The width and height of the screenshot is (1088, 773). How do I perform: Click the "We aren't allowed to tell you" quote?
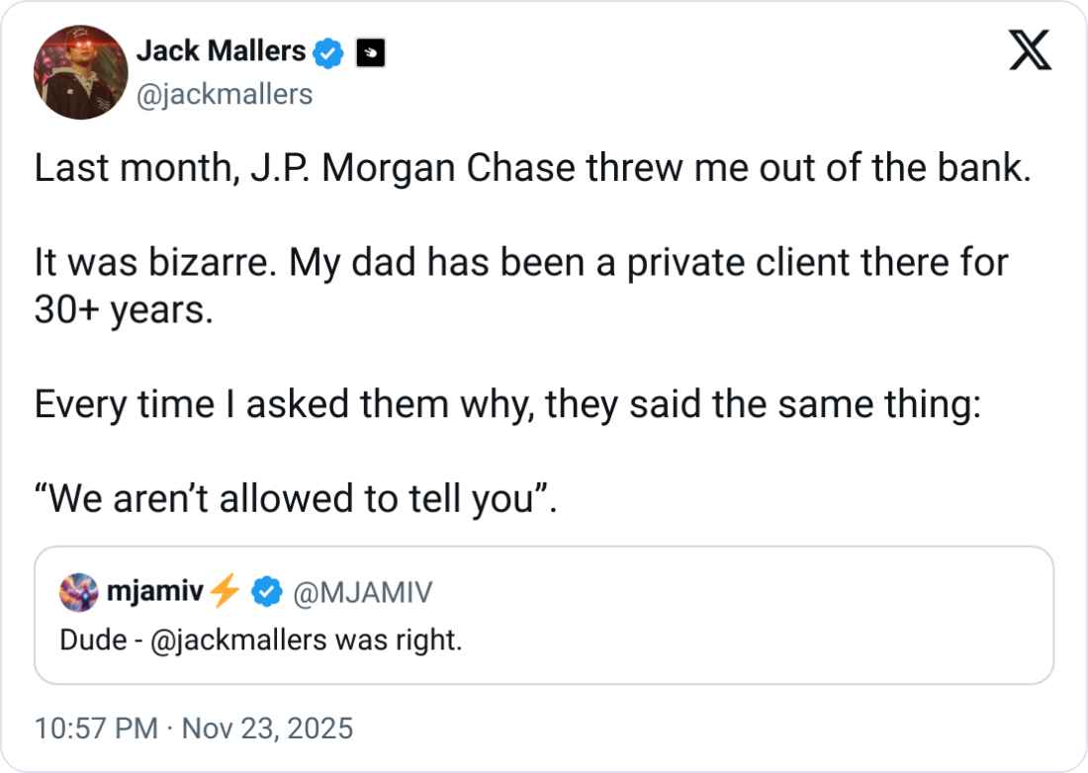[x=296, y=499]
